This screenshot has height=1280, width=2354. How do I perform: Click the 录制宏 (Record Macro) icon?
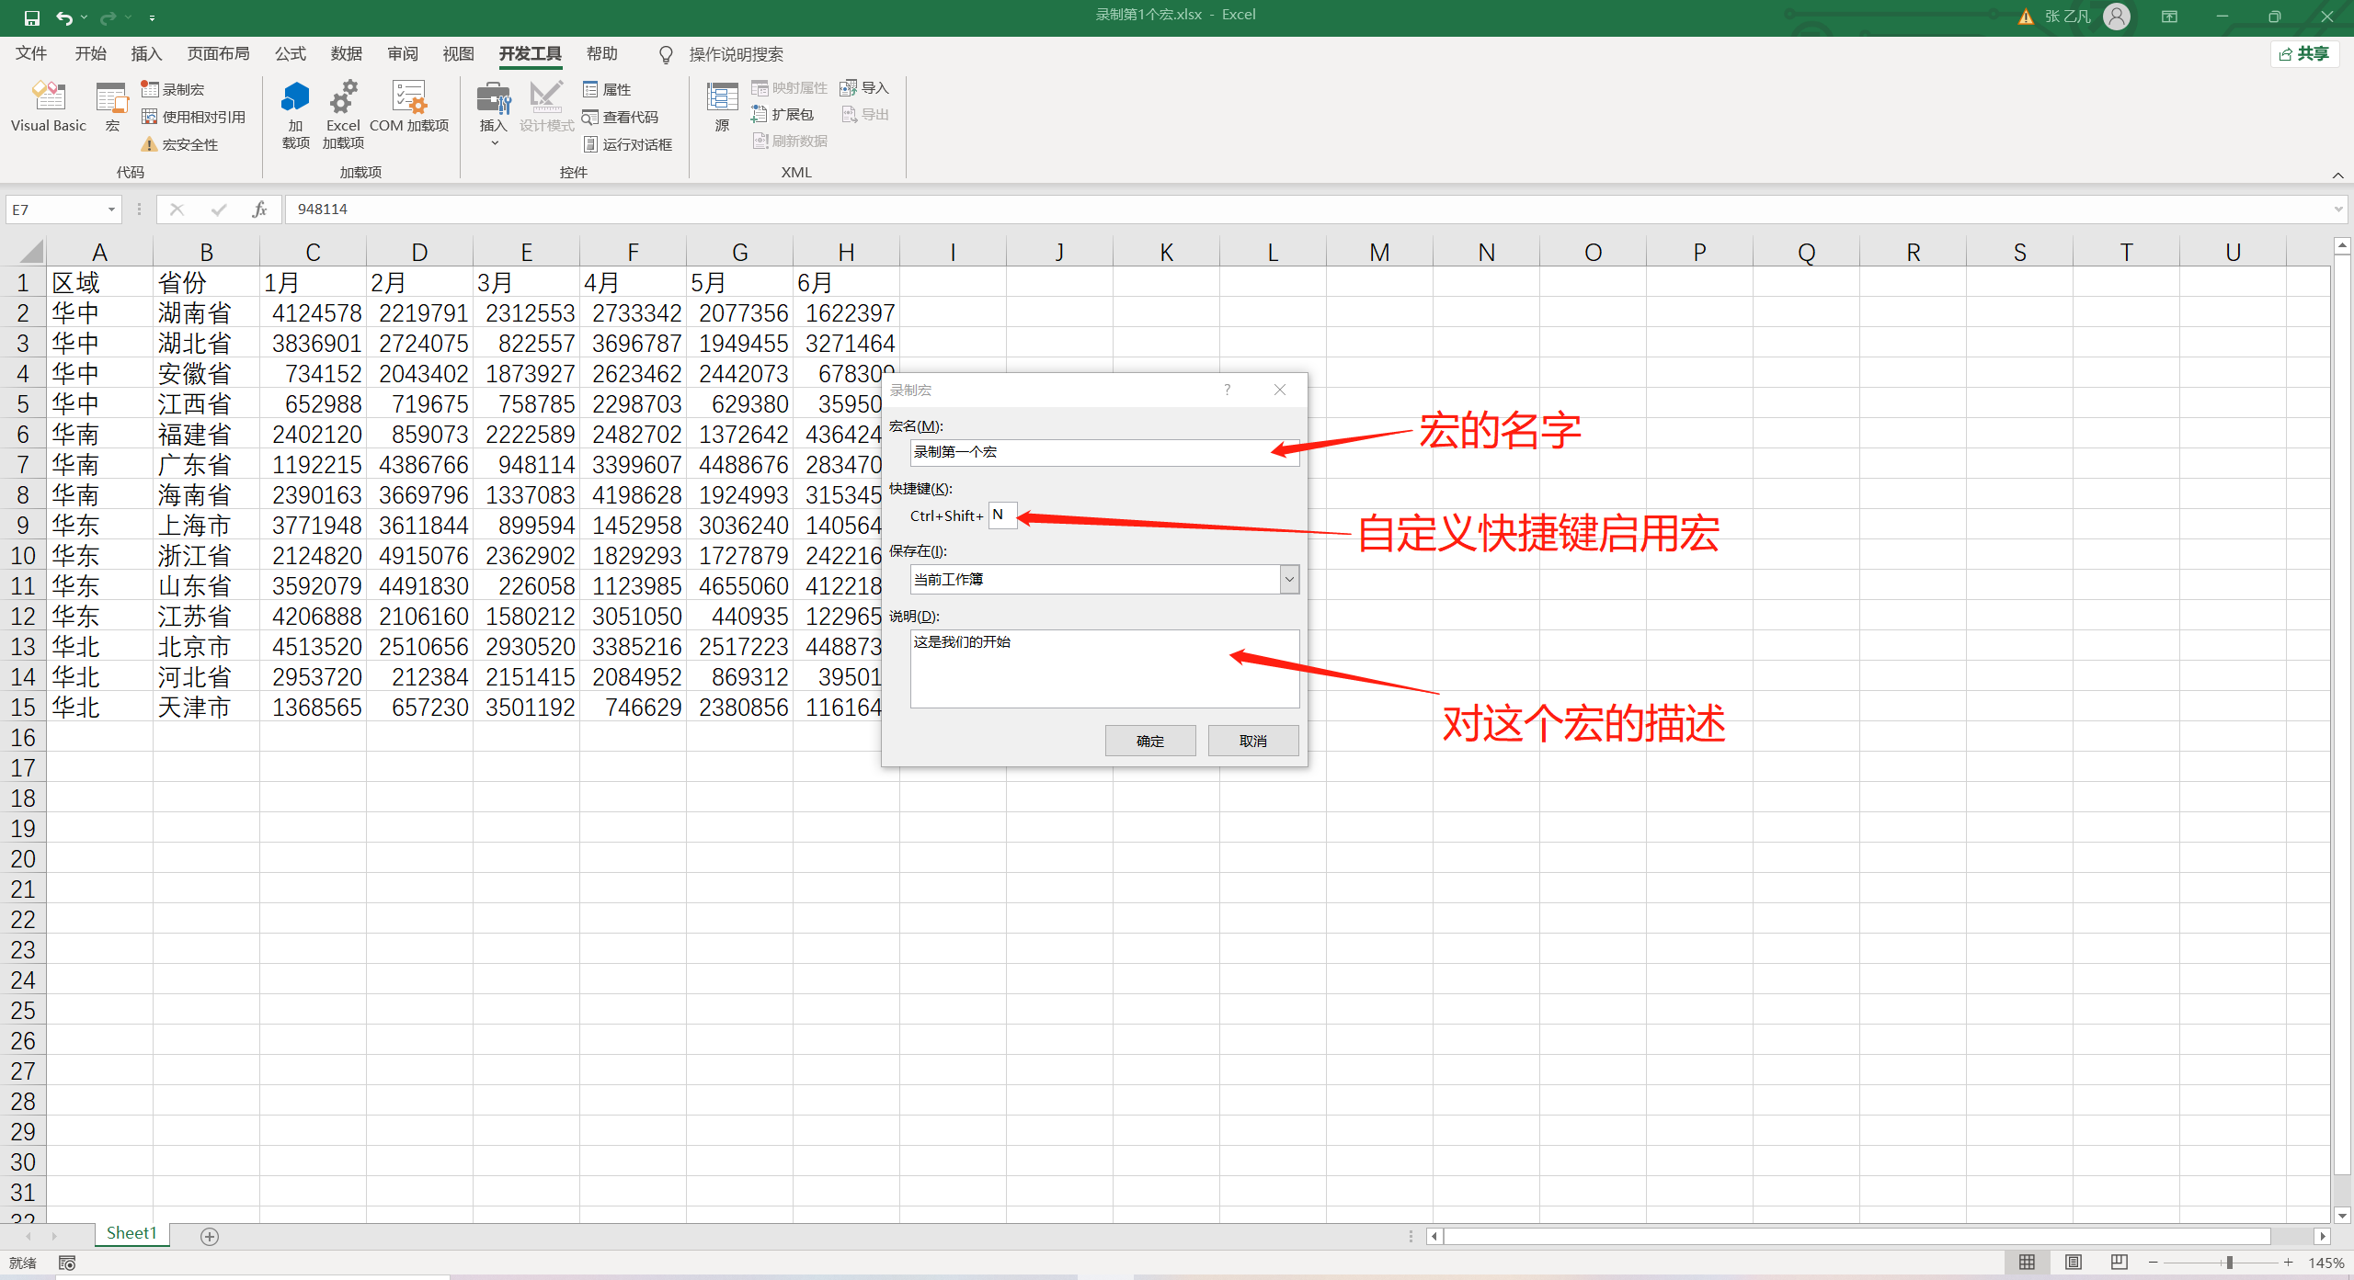[x=174, y=88]
